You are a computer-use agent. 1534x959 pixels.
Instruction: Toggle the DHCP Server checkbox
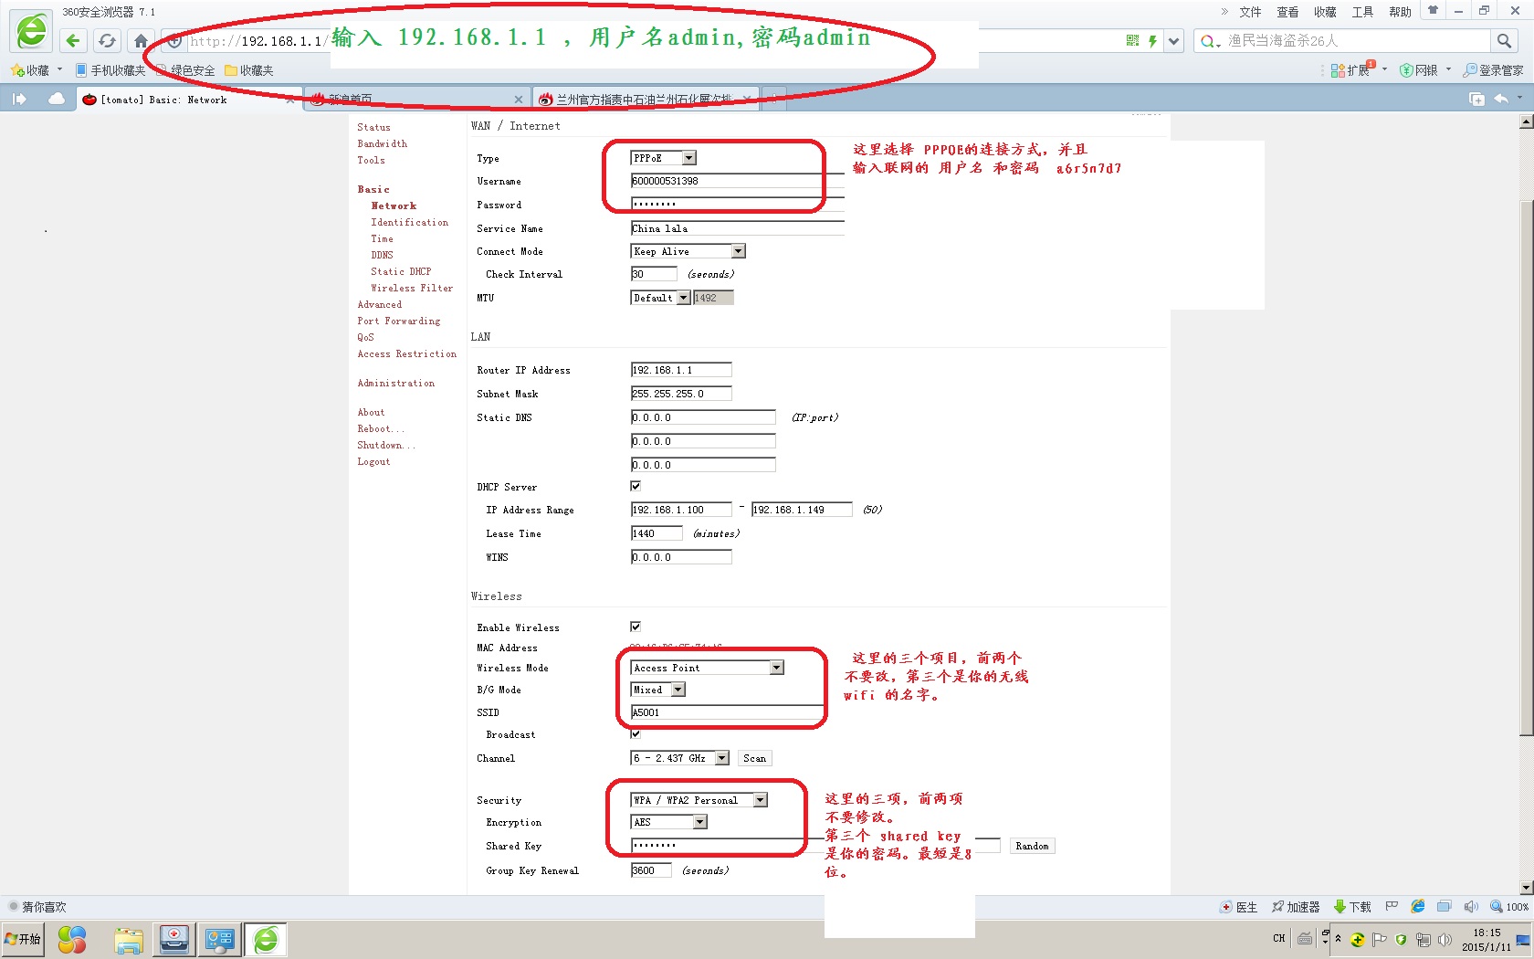pyautogui.click(x=636, y=486)
